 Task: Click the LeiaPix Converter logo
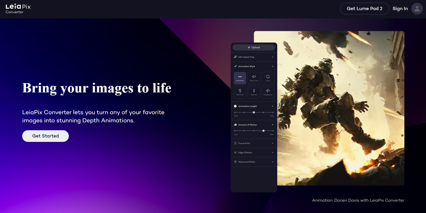coord(18,9)
